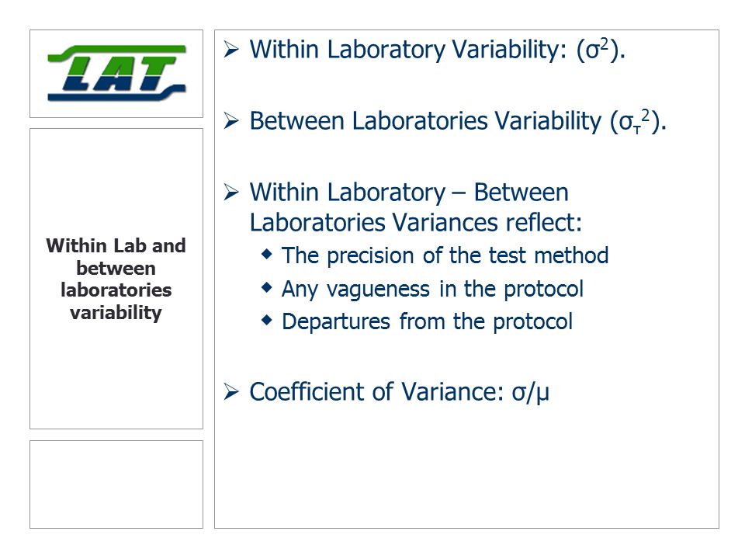Click the Coefficient of Variance σ/μ line
The width and height of the screenshot is (745, 559).
[399, 393]
